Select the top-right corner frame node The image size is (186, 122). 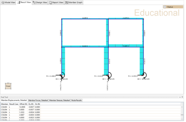(143, 19)
